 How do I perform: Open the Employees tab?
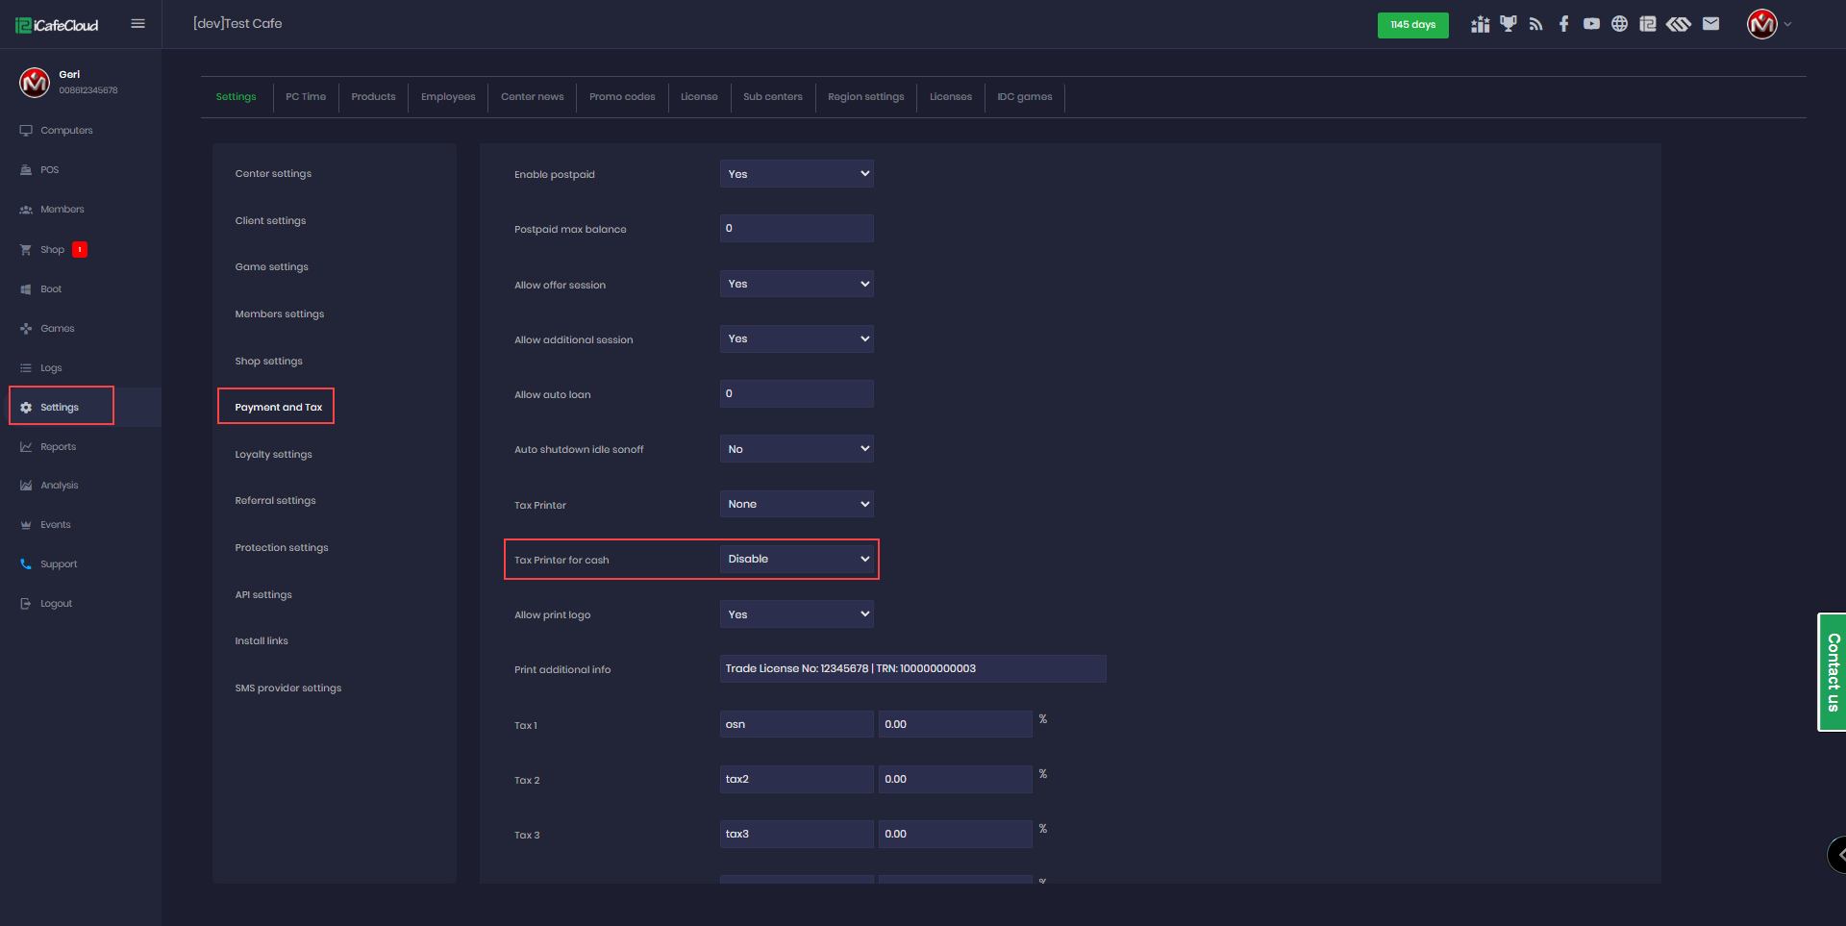448,97
